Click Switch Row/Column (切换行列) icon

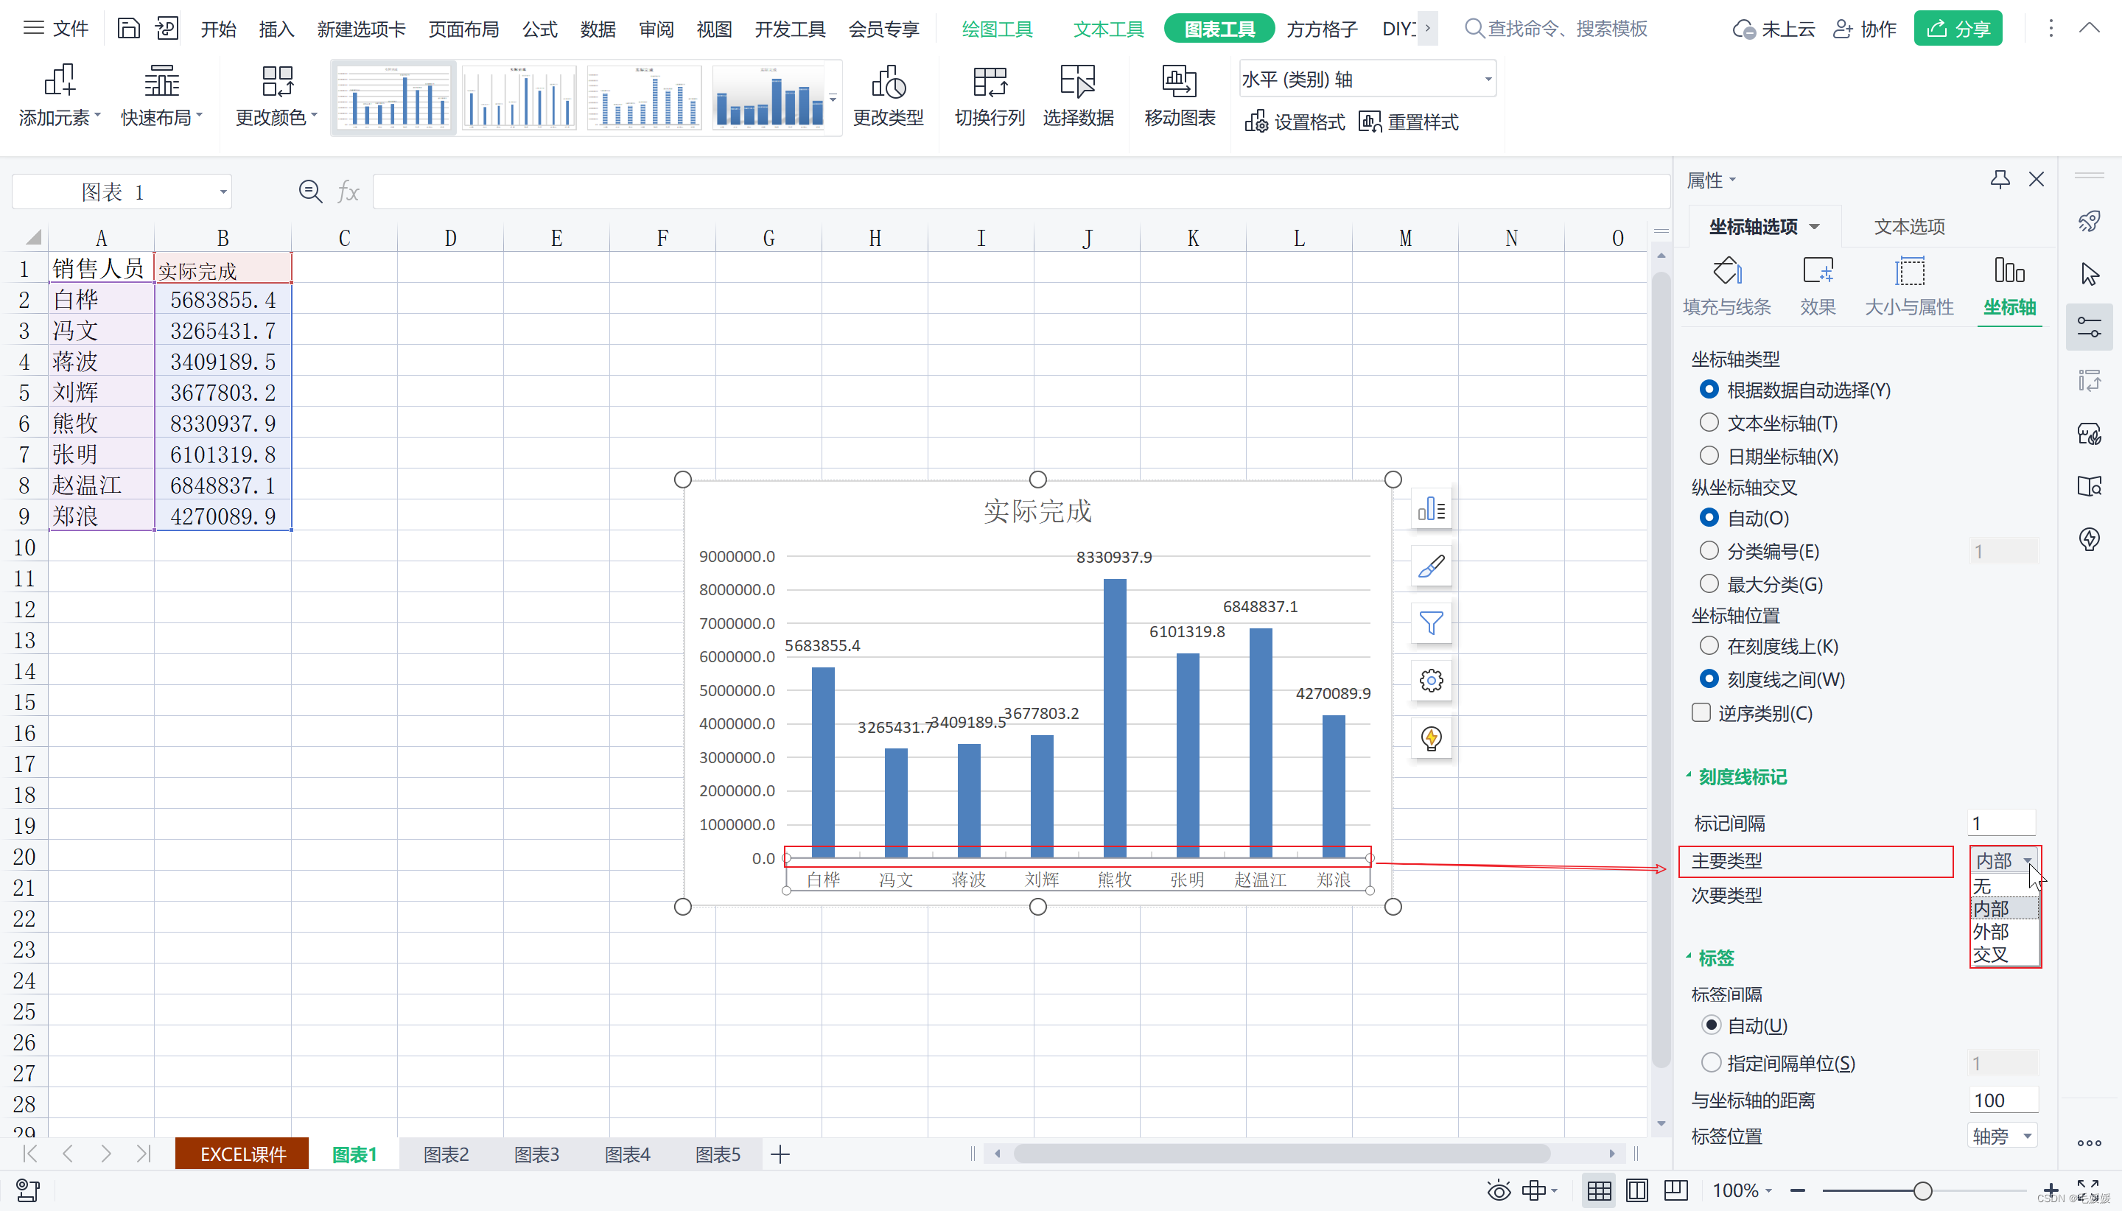click(x=990, y=82)
